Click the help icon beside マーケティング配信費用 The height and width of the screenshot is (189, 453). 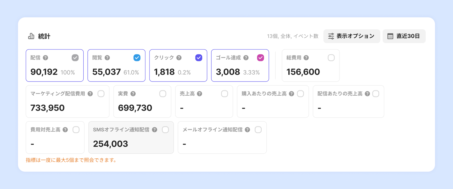[90, 94]
